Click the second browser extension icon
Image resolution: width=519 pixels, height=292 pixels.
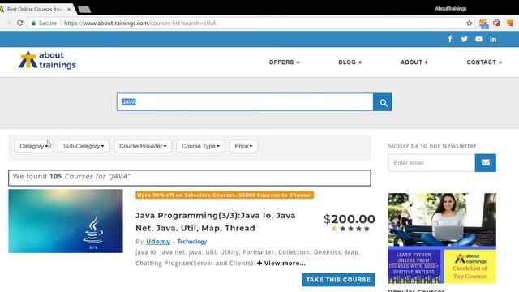point(496,23)
